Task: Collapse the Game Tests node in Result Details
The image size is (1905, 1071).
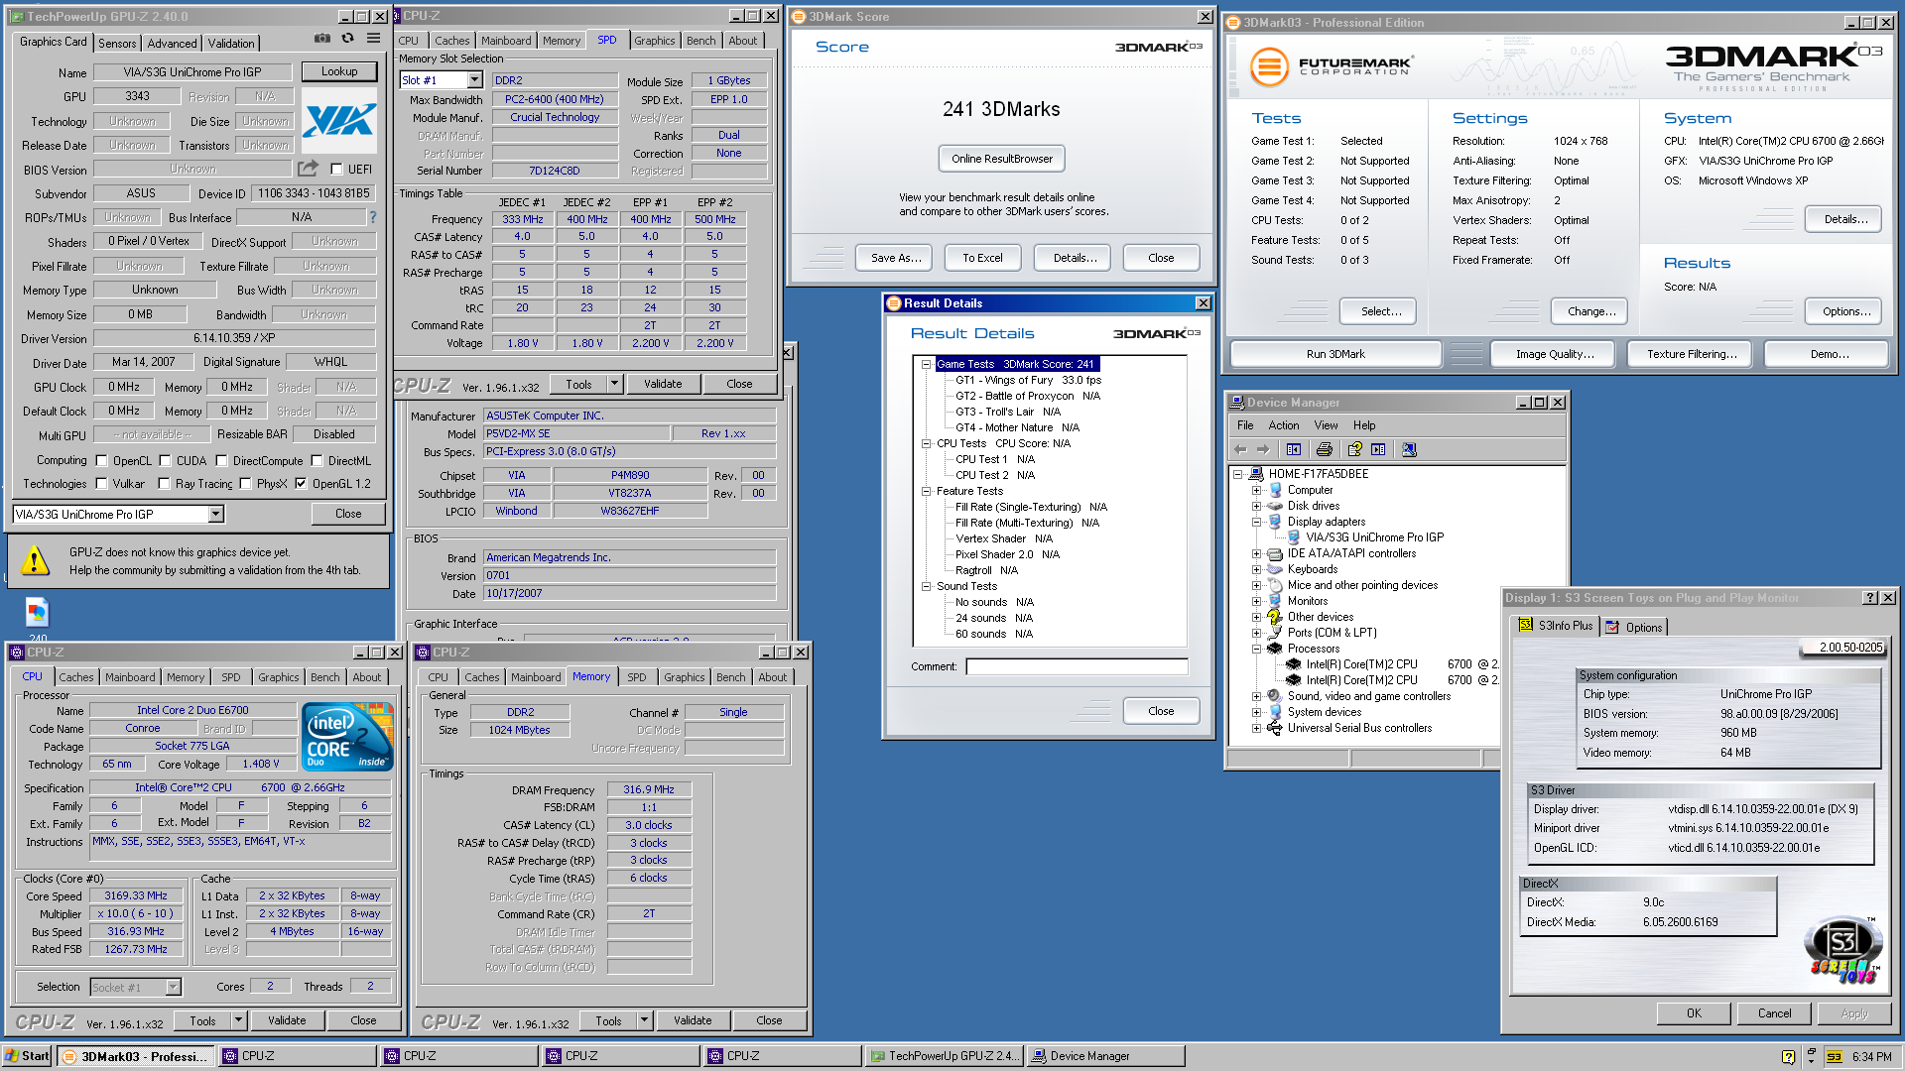Action: pyautogui.click(x=926, y=364)
